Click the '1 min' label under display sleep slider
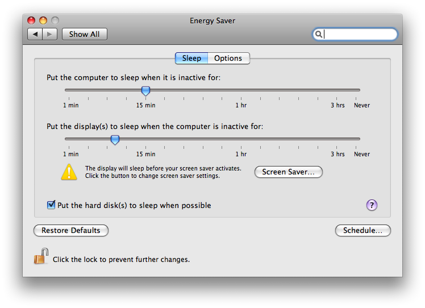Viewport: 425px width, 308px height. click(71, 154)
